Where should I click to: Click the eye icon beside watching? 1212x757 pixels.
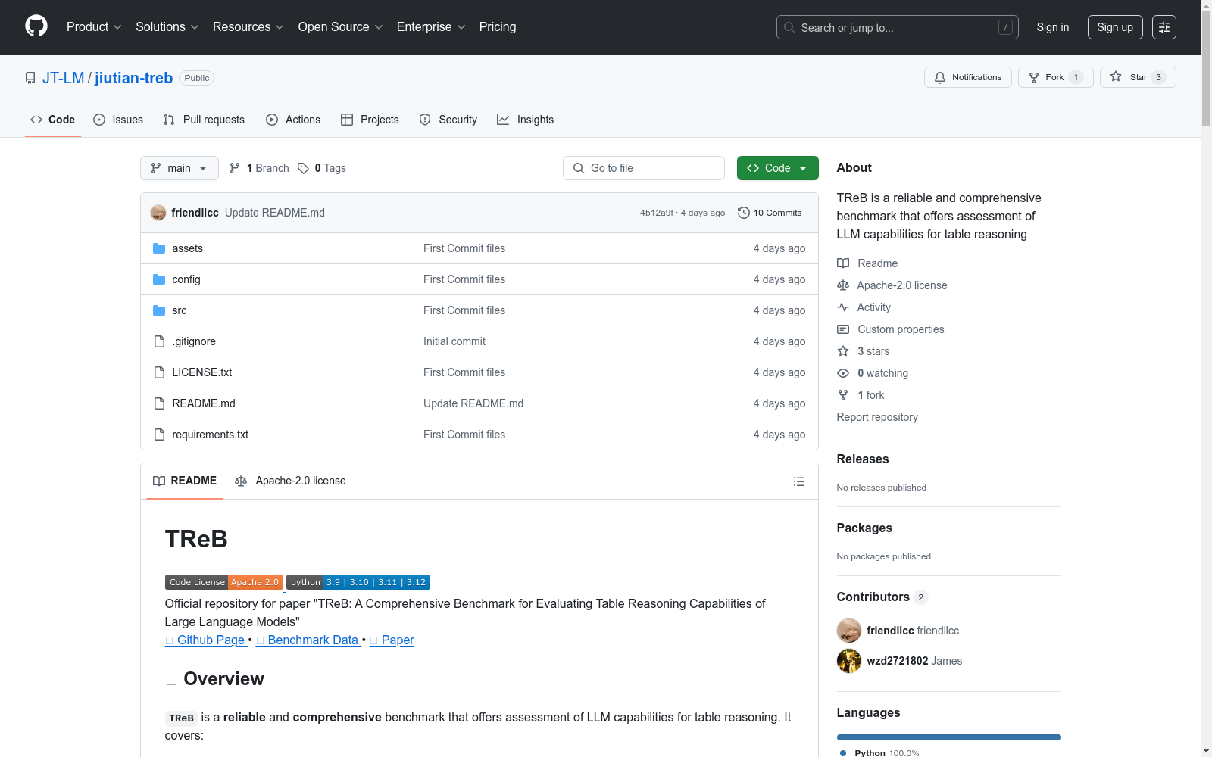point(843,373)
